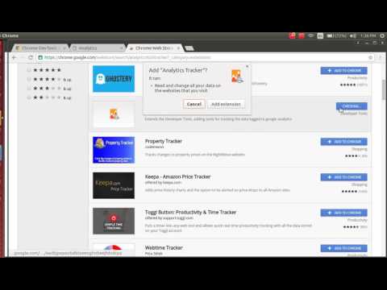Open the Webtime Tracker title link
Screen dimensions: 387x290
click(x=164, y=247)
